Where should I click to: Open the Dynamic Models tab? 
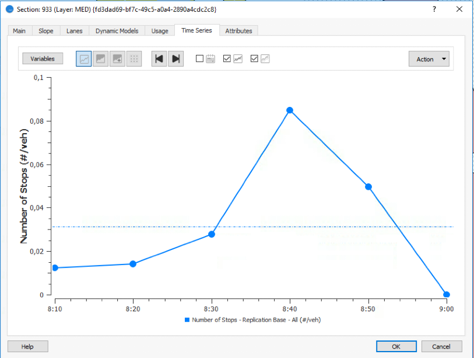coord(117,31)
